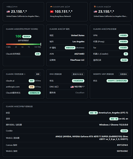This screenshot has width=133, height=159.
Task: Click the anthropic.com slow status badge
Action: (x=32, y=87)
